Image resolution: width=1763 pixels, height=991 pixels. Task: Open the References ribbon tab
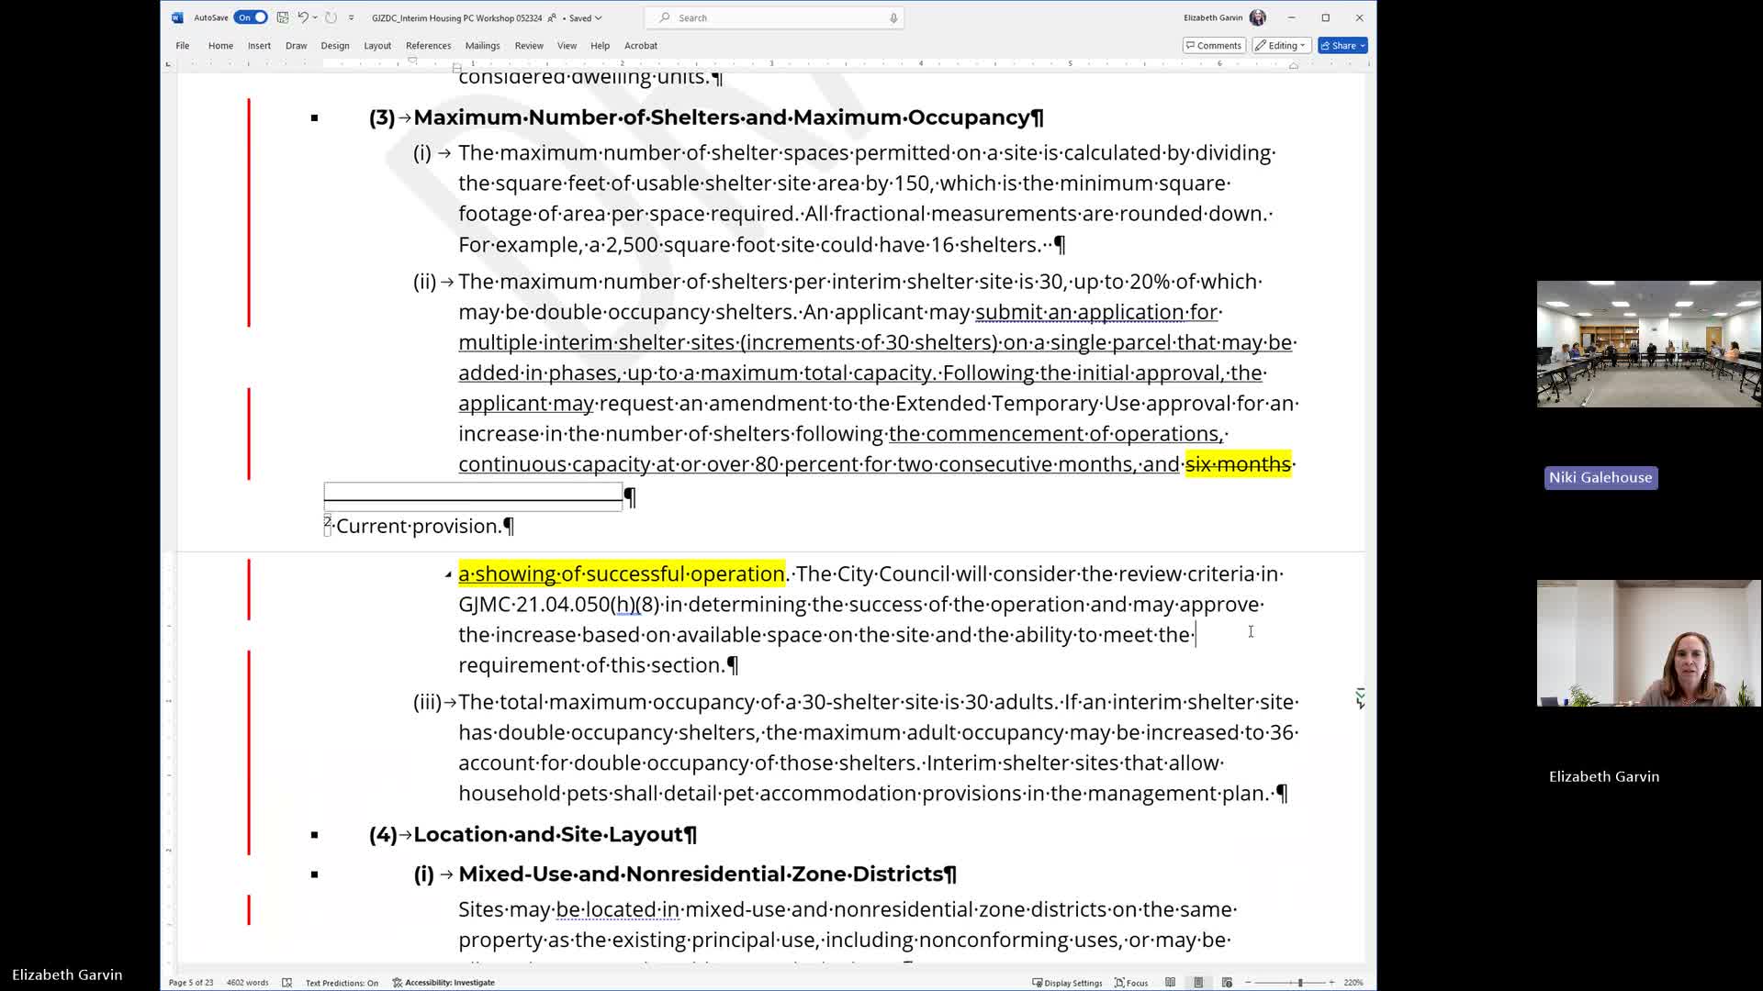click(428, 45)
